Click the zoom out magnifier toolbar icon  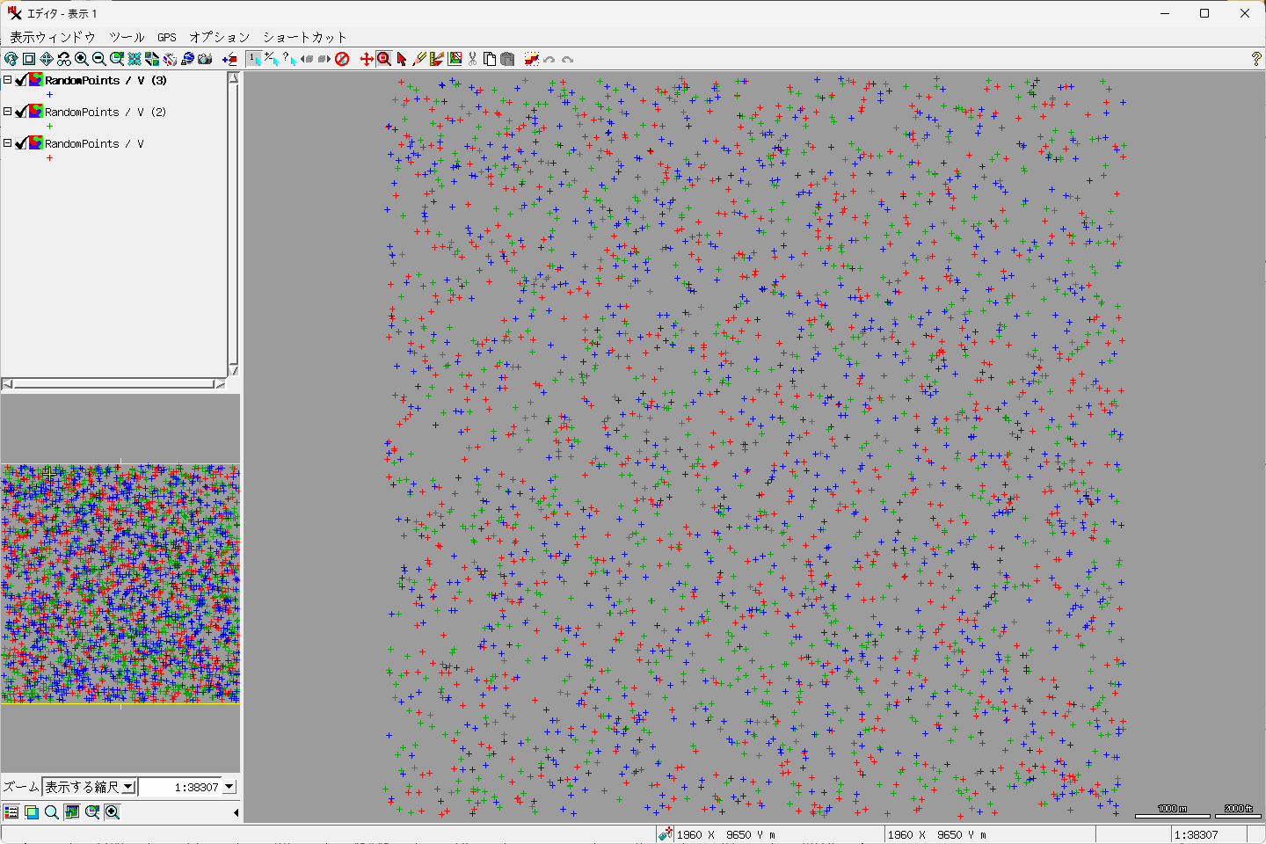[x=99, y=59]
